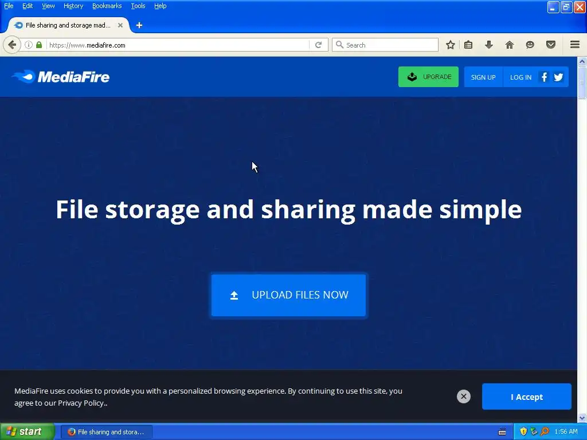This screenshot has height=440, width=587.
Task: Select the File sharing and storage tab
Action: [69, 25]
